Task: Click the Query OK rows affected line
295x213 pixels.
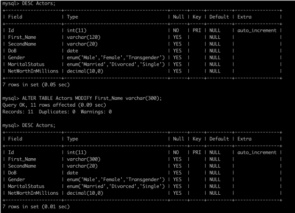Action: 54,105
